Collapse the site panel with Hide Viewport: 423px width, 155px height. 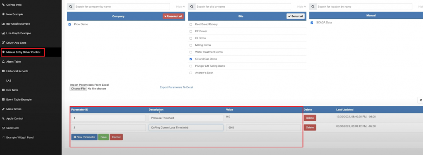pyautogui.click(x=302, y=7)
